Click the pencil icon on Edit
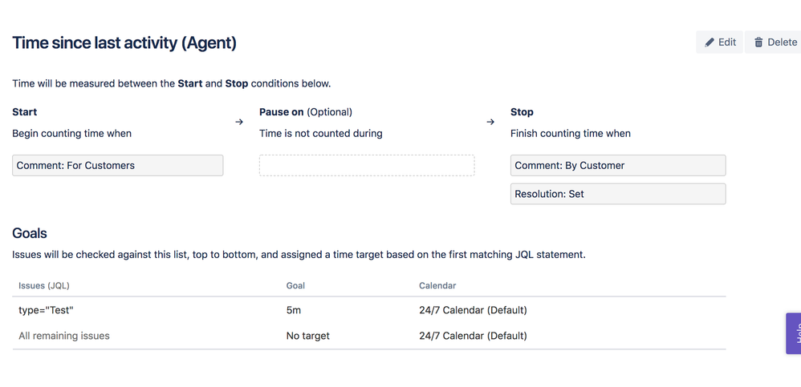801x387 pixels. point(710,42)
